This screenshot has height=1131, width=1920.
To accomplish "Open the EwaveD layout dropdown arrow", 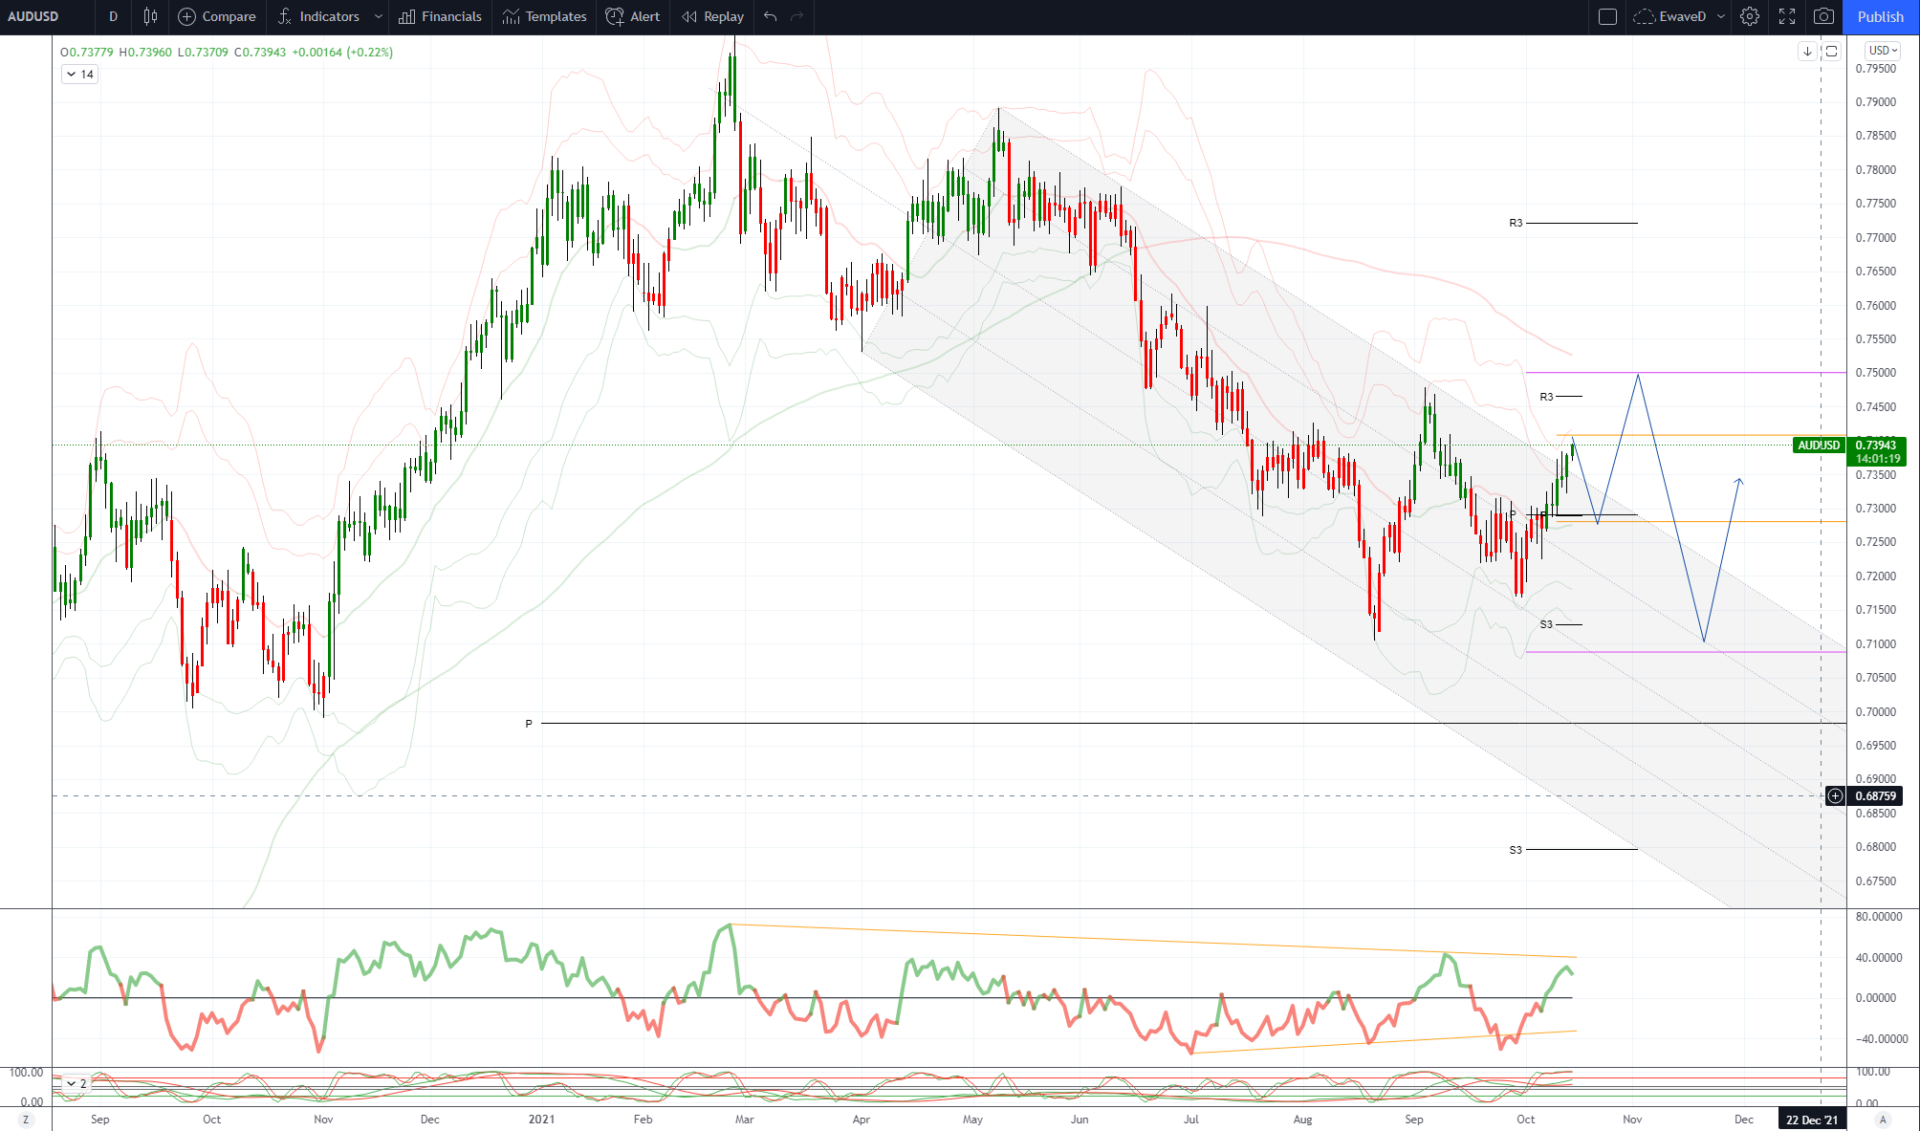I will tap(1720, 16).
